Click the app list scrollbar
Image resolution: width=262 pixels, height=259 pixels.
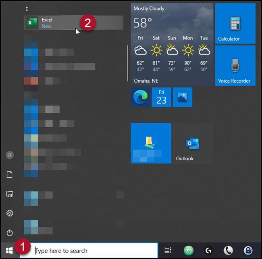128,64
